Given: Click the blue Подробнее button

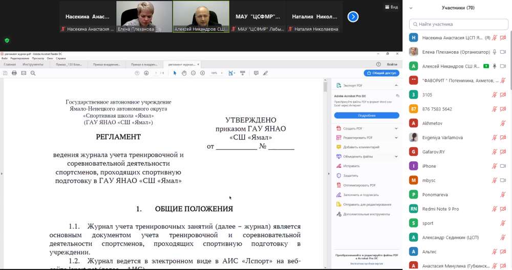Looking at the screenshot, I should pos(367,116).
